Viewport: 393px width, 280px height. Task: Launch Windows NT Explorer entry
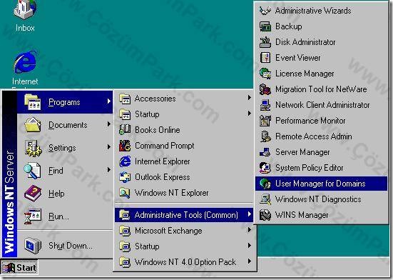tap(184, 193)
